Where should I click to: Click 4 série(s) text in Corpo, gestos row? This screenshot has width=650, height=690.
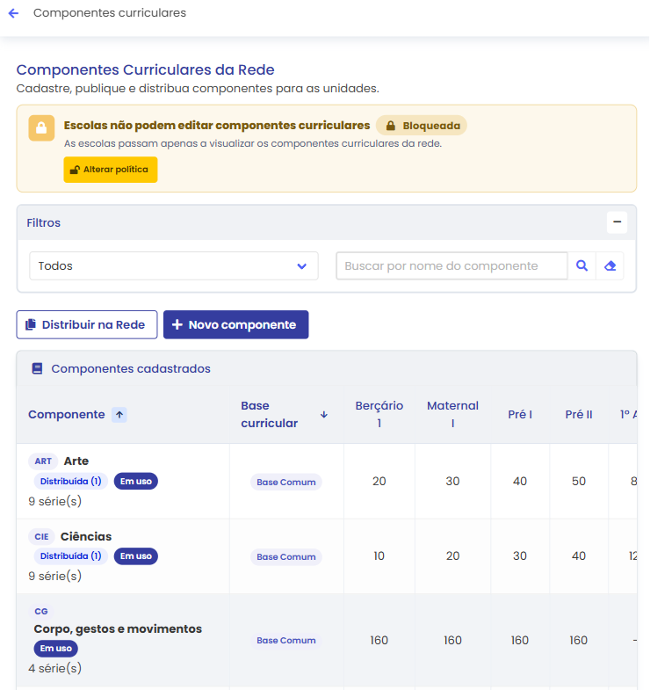click(x=55, y=668)
